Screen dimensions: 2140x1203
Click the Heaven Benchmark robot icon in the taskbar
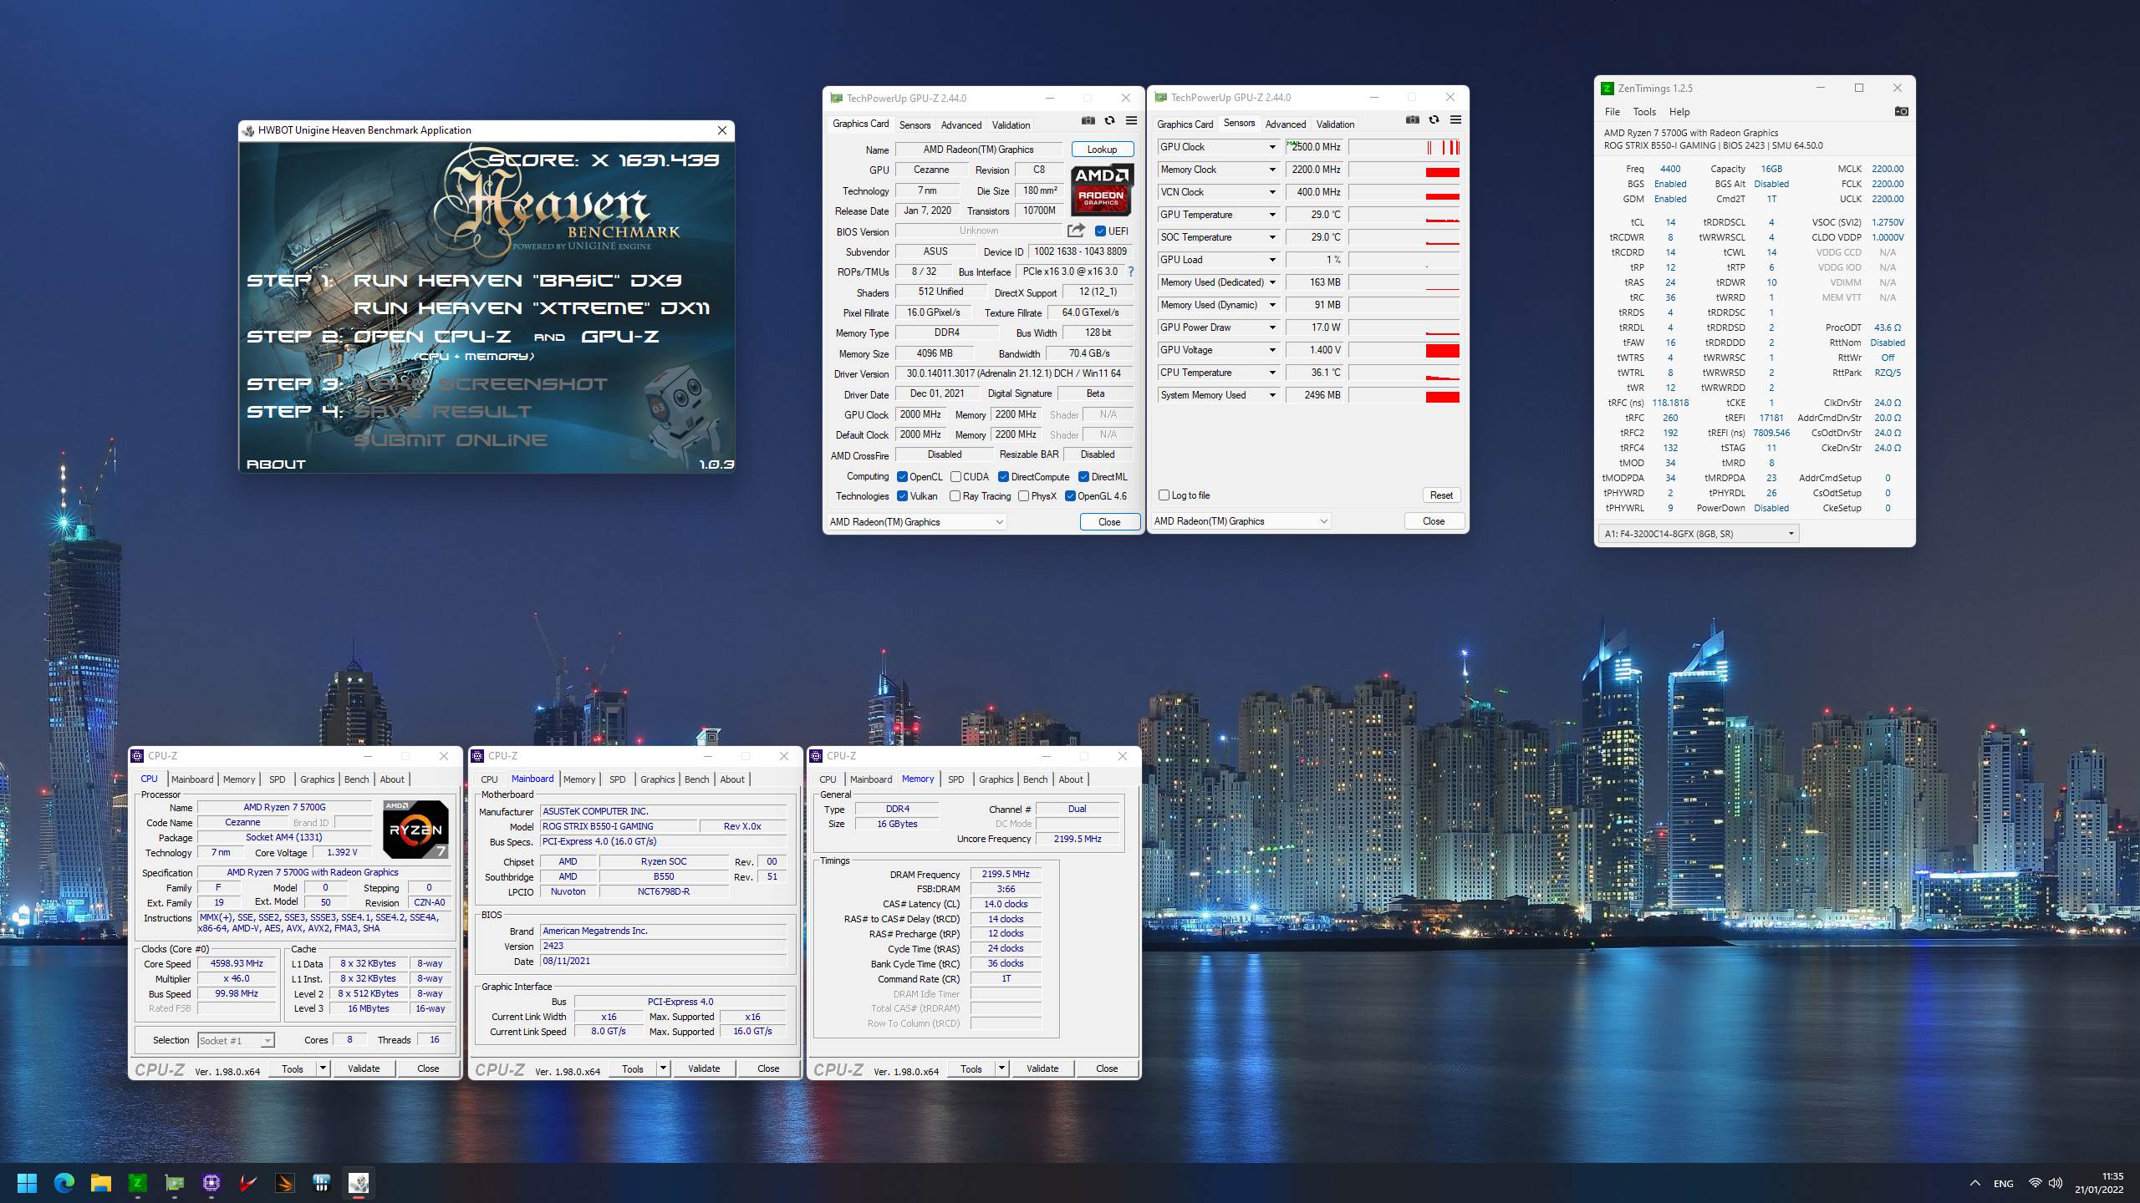(x=359, y=1183)
